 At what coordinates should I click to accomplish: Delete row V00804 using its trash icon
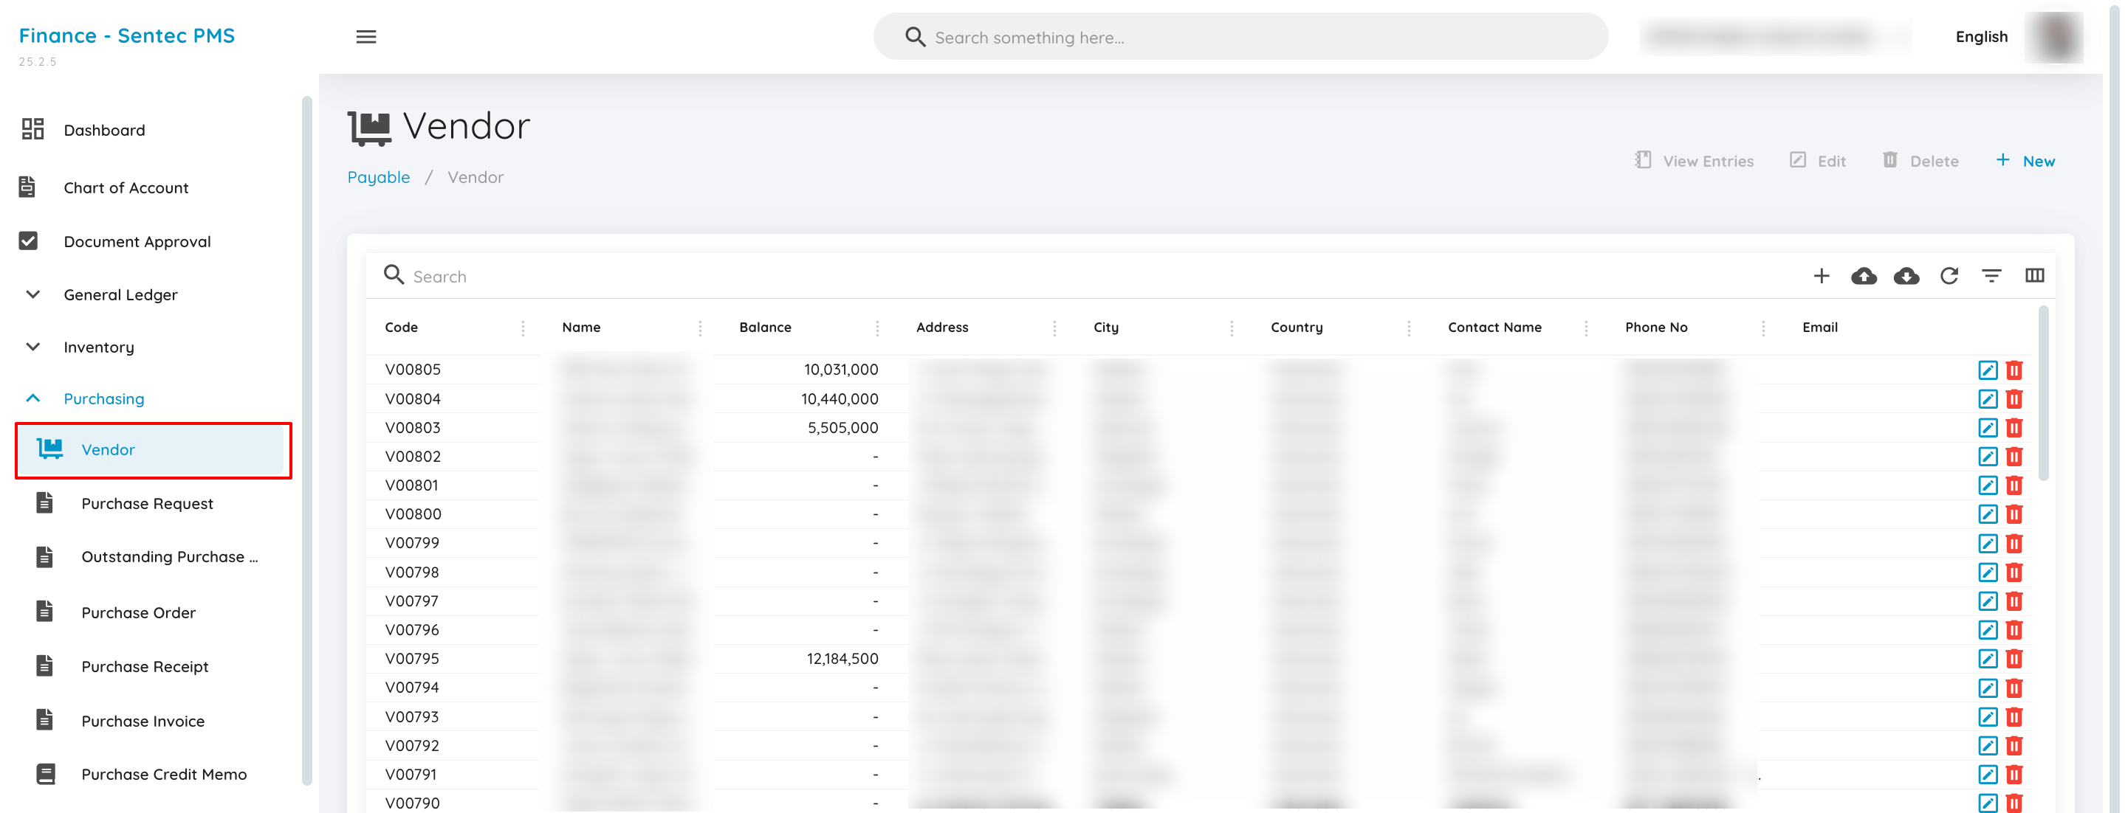tap(2014, 399)
